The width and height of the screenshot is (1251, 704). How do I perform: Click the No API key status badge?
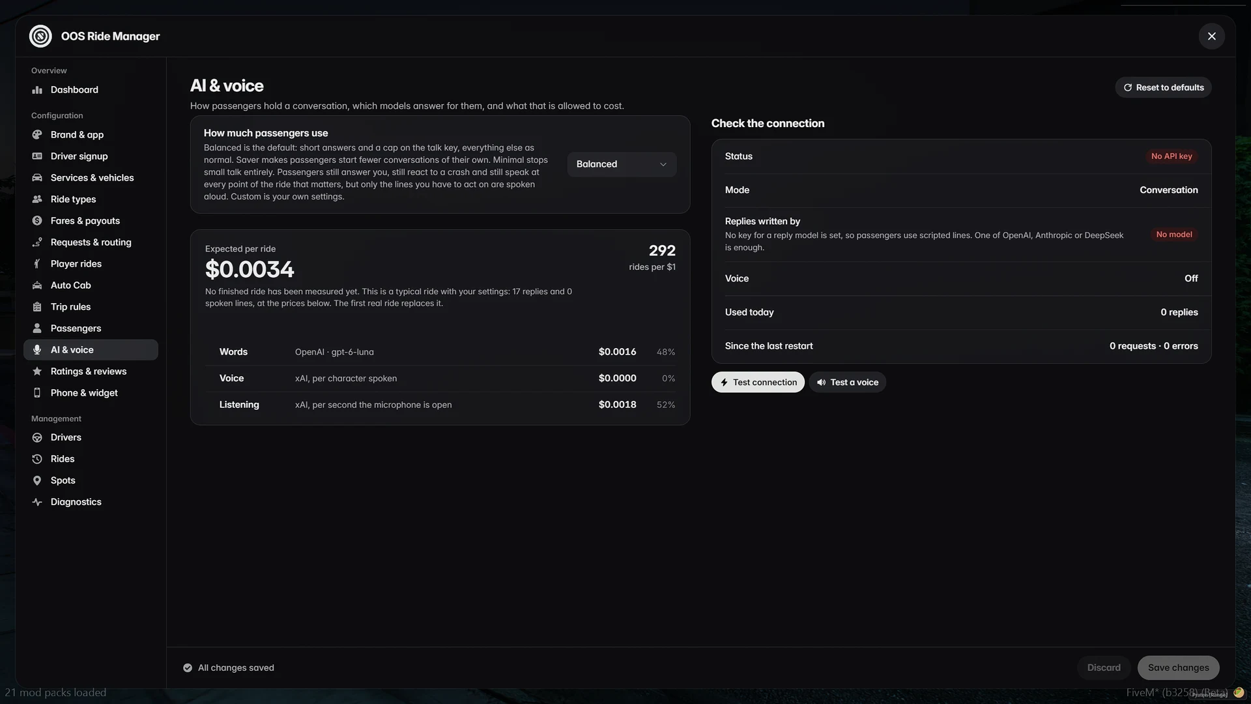click(1172, 156)
